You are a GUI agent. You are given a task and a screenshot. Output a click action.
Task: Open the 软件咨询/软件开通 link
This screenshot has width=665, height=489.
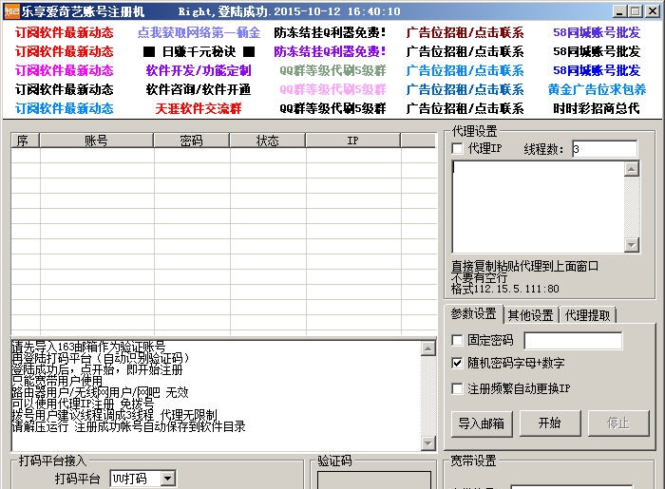[x=199, y=89]
